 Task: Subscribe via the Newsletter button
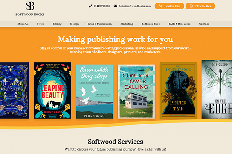point(200,6)
